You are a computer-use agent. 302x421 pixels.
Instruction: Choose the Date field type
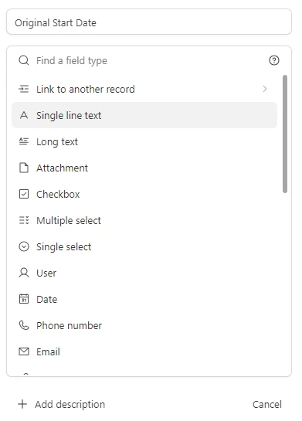(x=144, y=299)
